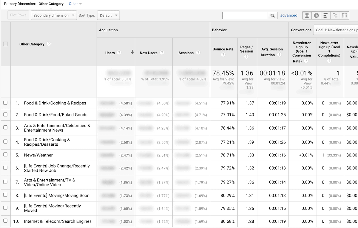Sort by New Users column header

point(149,53)
